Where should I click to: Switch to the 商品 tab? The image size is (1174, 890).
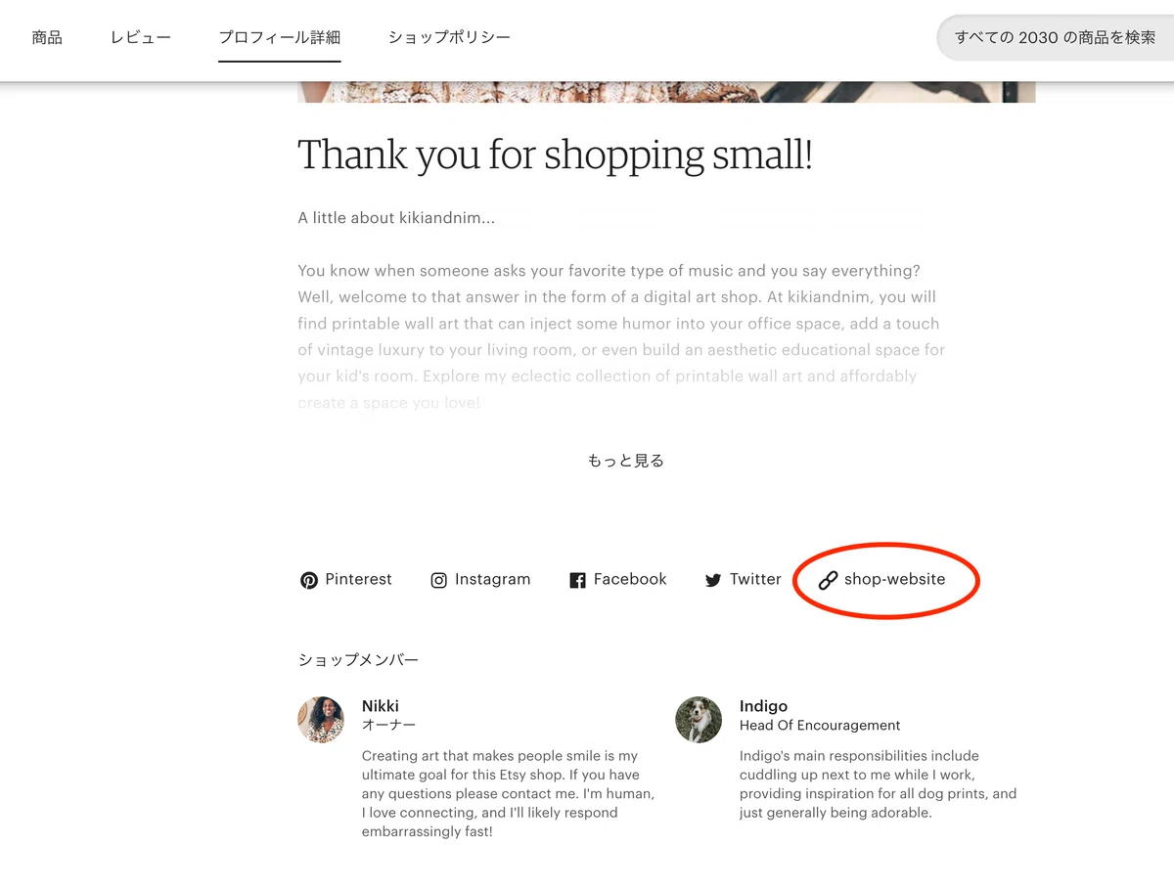47,38
